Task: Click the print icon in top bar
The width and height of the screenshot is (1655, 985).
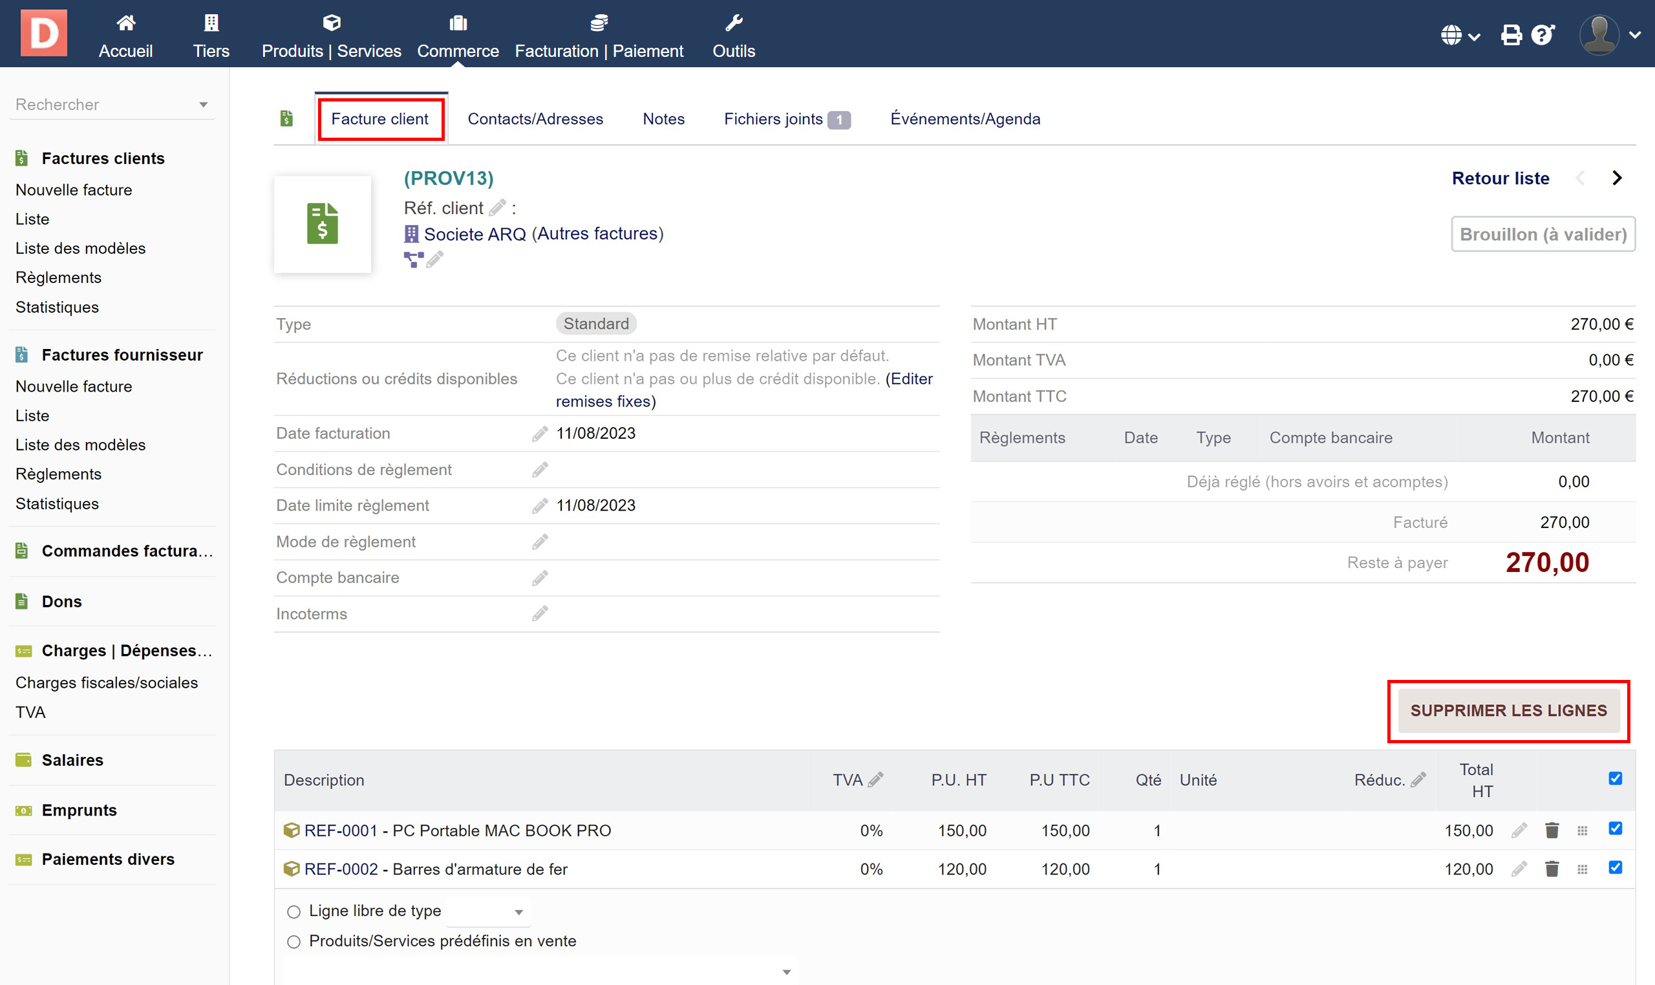Action: [x=1511, y=34]
